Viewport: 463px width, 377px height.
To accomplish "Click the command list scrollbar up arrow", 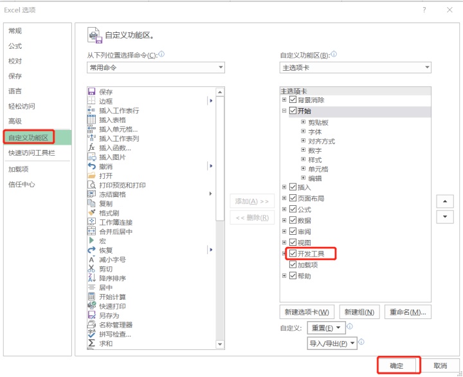I will (220, 92).
